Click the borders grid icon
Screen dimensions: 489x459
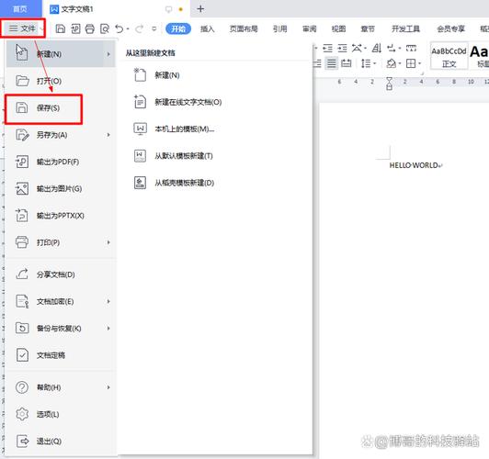pyautogui.click(x=411, y=63)
